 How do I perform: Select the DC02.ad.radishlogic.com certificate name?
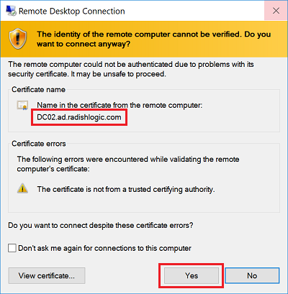[79, 117]
